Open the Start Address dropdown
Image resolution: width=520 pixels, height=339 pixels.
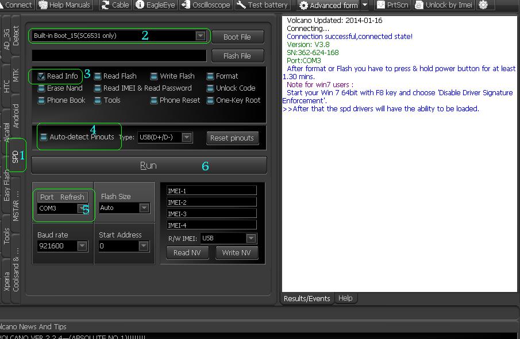coord(124,246)
